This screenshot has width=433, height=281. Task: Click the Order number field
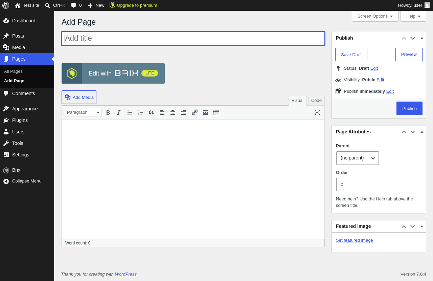pos(348,185)
